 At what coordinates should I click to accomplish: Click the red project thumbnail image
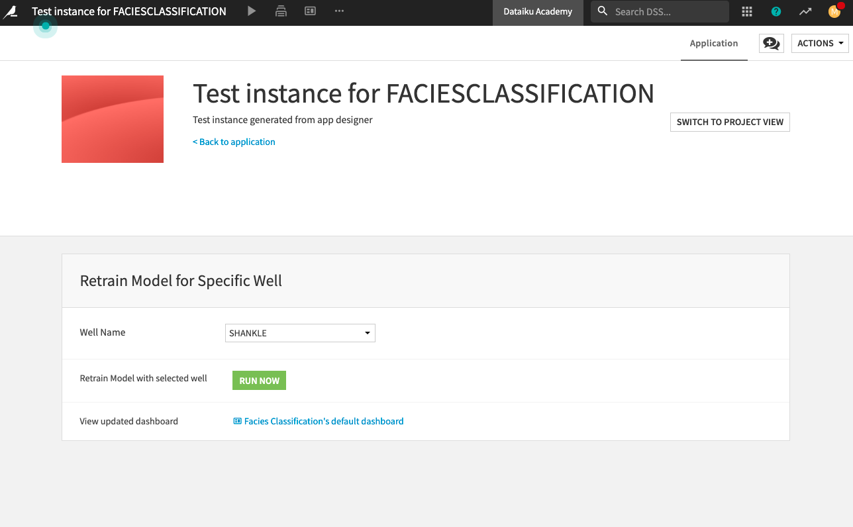tap(112, 119)
